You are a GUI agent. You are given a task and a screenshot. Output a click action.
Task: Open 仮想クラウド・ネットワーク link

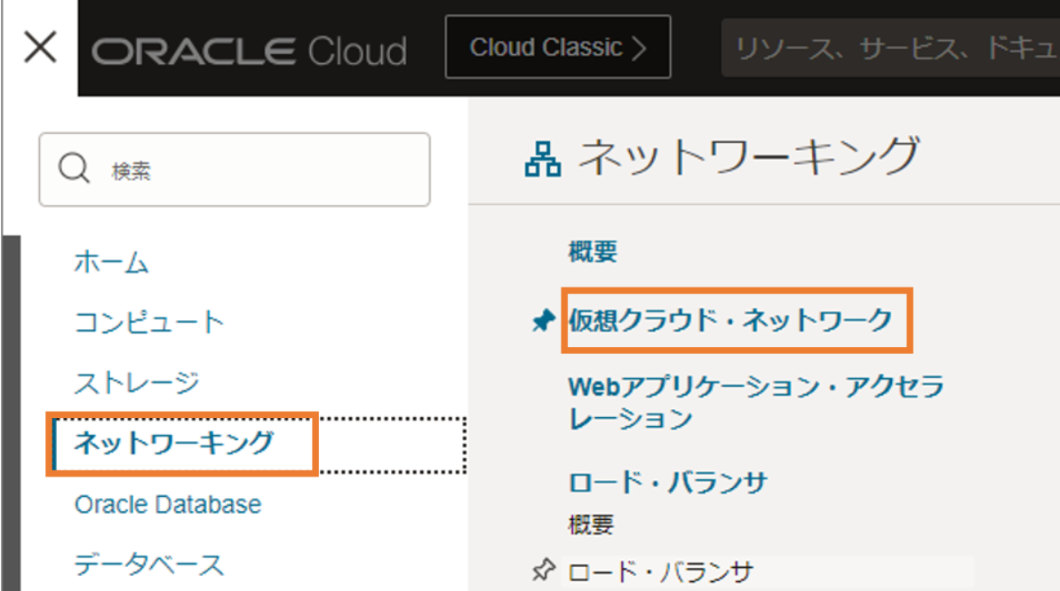pyautogui.click(x=730, y=319)
